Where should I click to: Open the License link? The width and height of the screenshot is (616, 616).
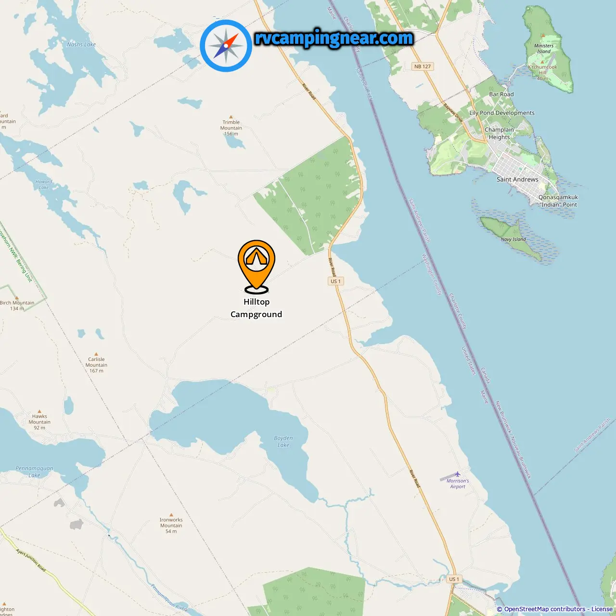602,609
